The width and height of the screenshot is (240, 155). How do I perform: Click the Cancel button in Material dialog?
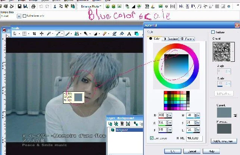(192, 151)
